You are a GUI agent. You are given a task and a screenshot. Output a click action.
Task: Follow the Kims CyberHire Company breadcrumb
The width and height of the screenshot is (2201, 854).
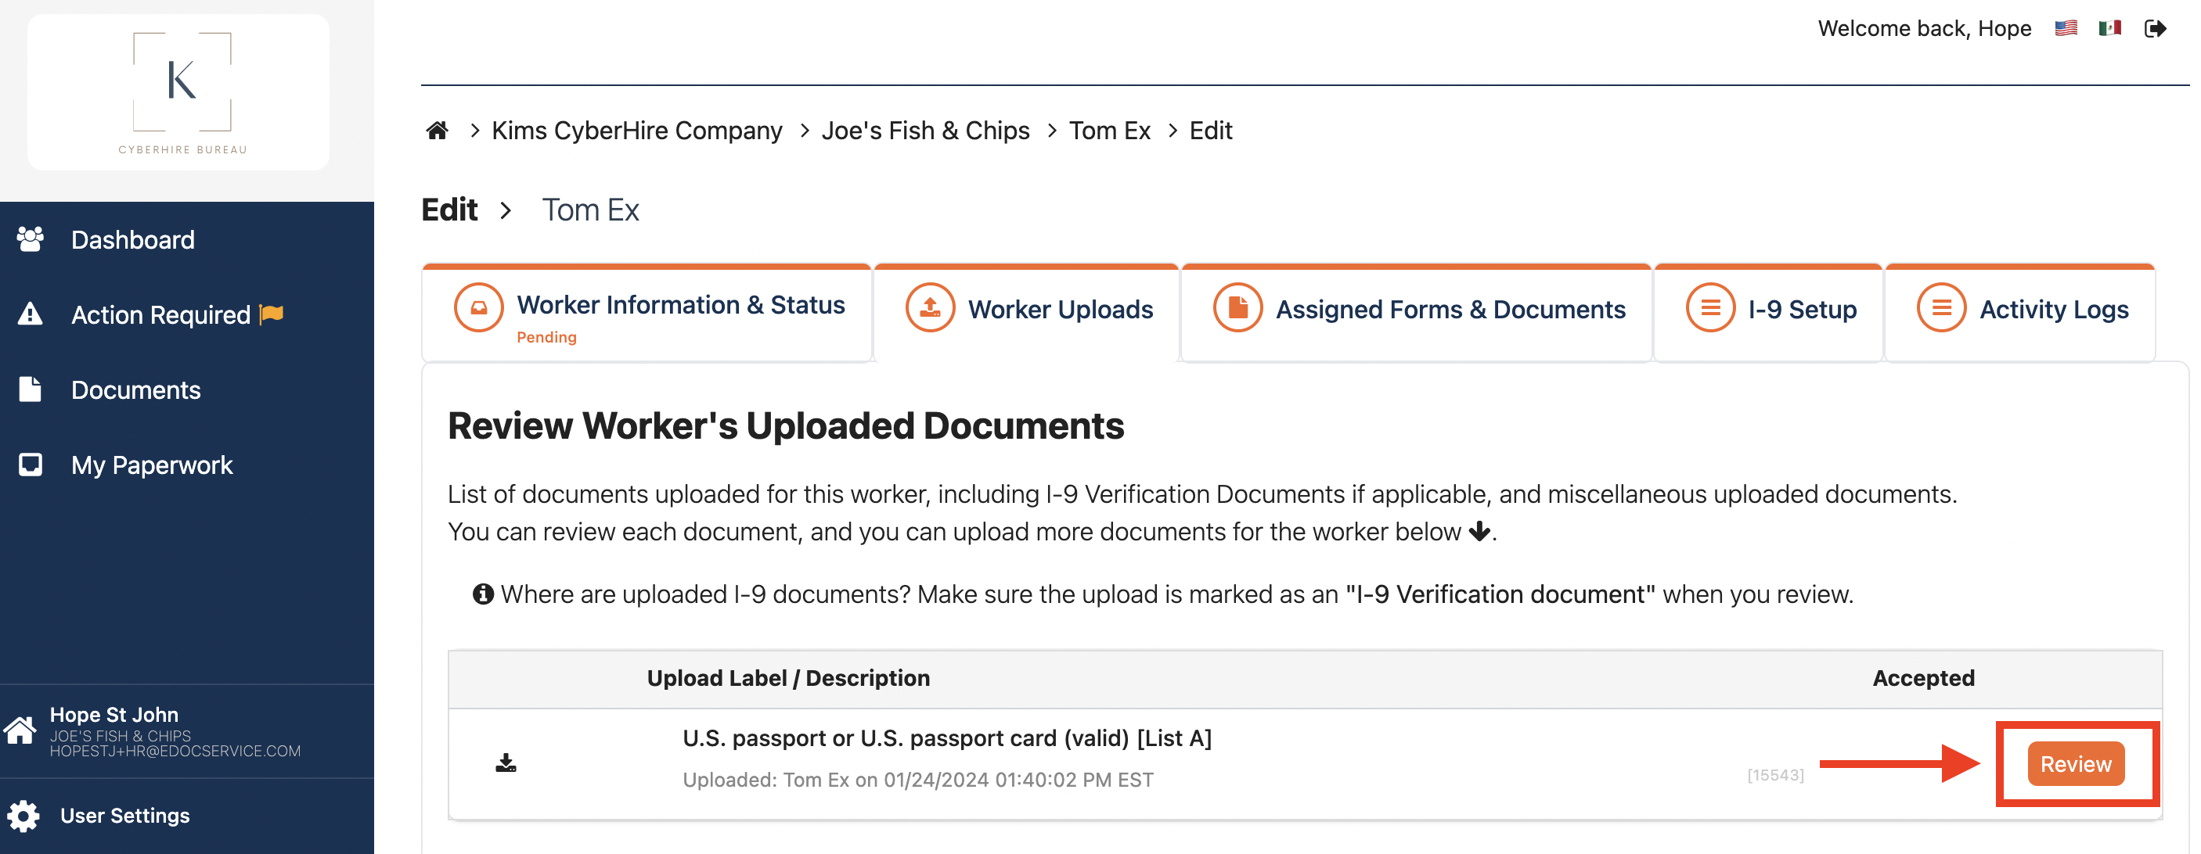click(x=636, y=131)
